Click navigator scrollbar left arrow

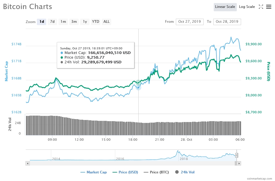coord(28,163)
